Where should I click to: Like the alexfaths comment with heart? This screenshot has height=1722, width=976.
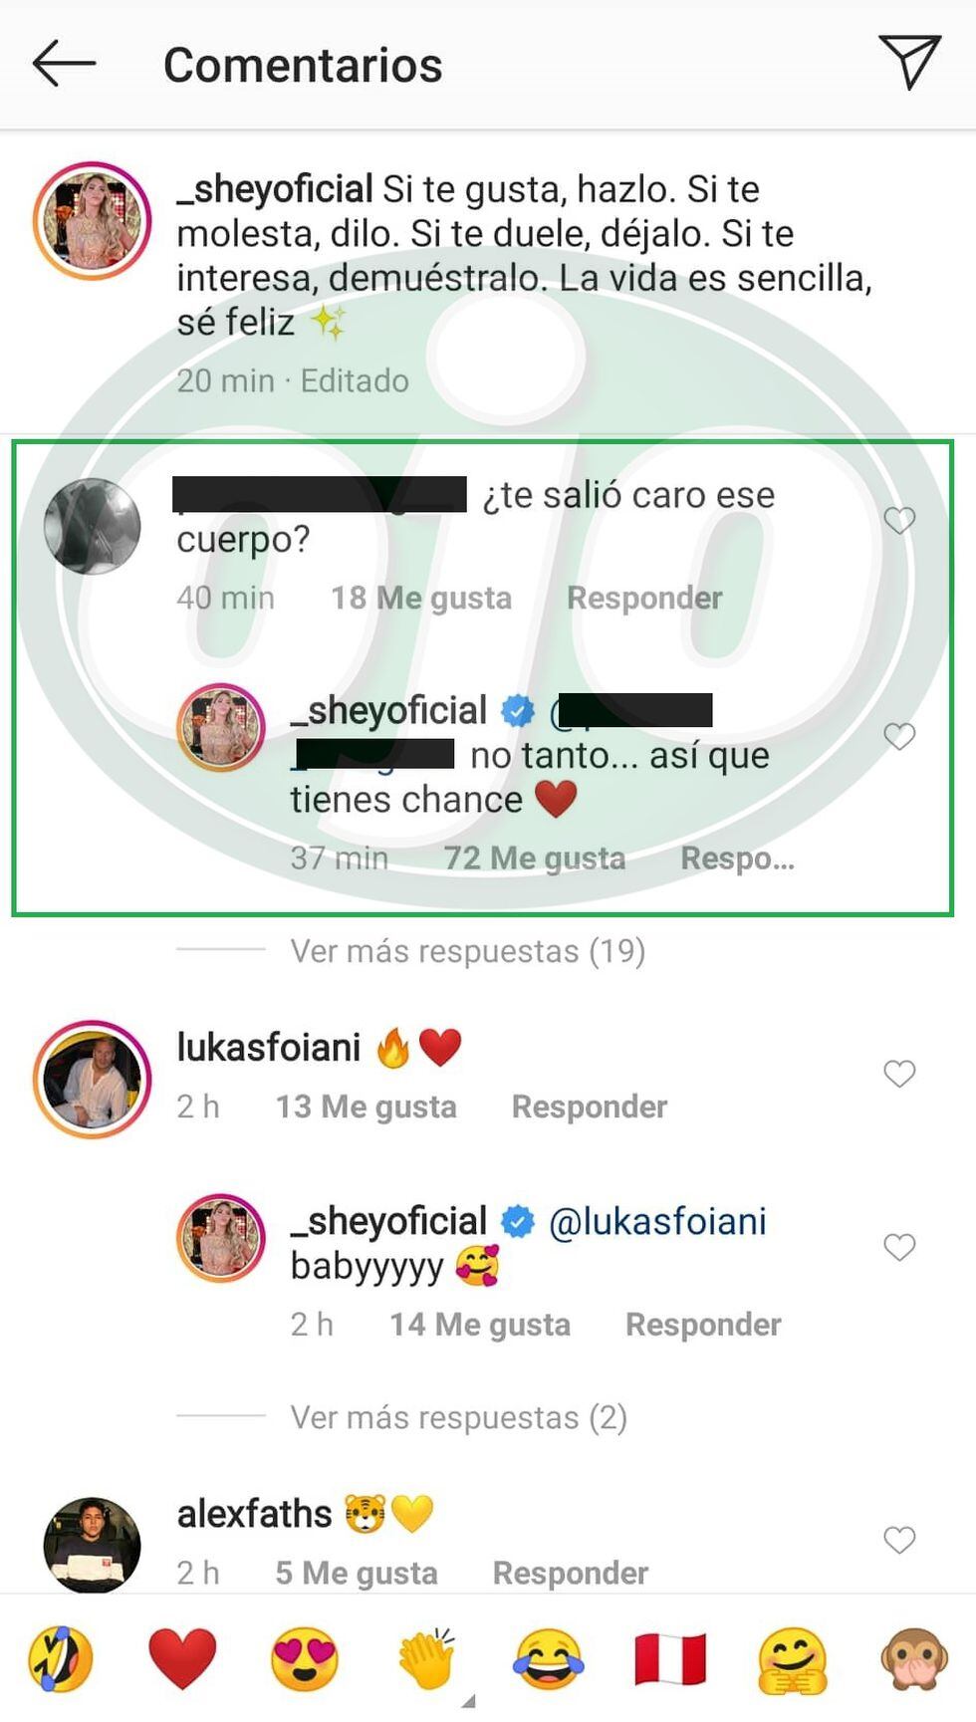(x=899, y=1540)
